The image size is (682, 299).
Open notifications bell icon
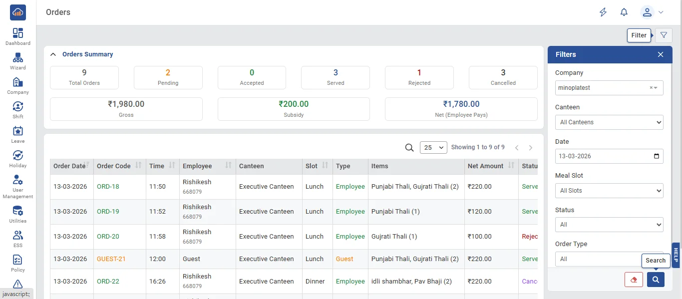624,12
